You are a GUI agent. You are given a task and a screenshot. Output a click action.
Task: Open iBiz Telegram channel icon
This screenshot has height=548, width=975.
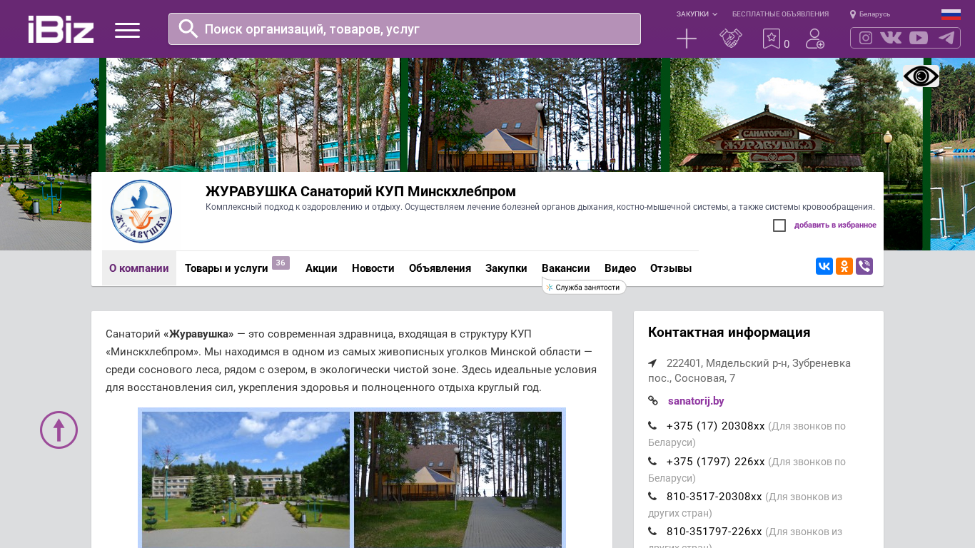[x=946, y=38]
